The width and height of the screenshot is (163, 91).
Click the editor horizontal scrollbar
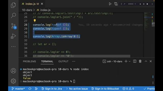coord(81,56)
